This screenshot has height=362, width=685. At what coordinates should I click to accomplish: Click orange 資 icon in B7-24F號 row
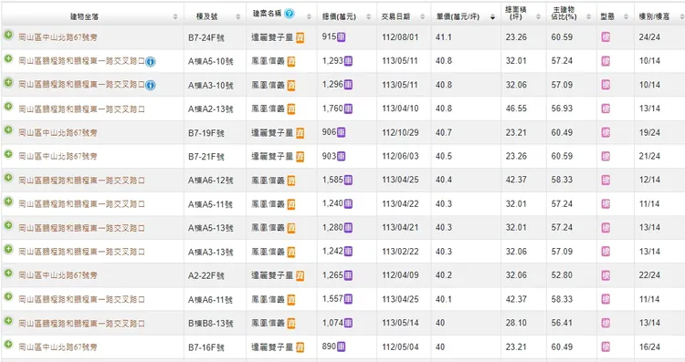click(300, 37)
